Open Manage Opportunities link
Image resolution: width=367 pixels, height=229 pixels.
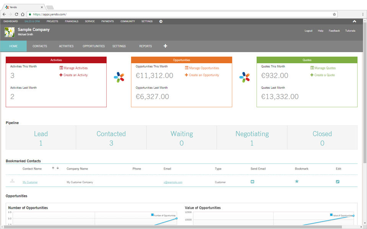point(202,68)
